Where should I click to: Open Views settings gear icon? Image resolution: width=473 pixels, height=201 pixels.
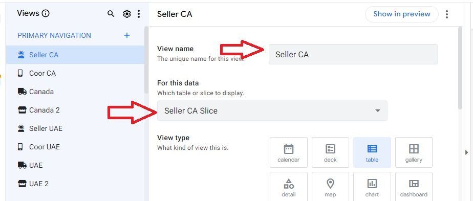coord(127,14)
